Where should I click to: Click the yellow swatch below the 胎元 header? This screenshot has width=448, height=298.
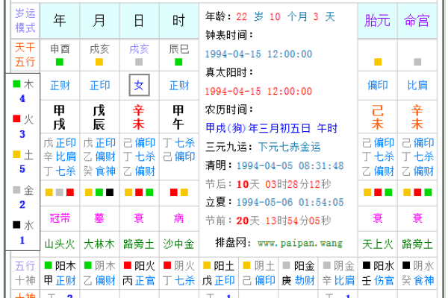(x=378, y=62)
